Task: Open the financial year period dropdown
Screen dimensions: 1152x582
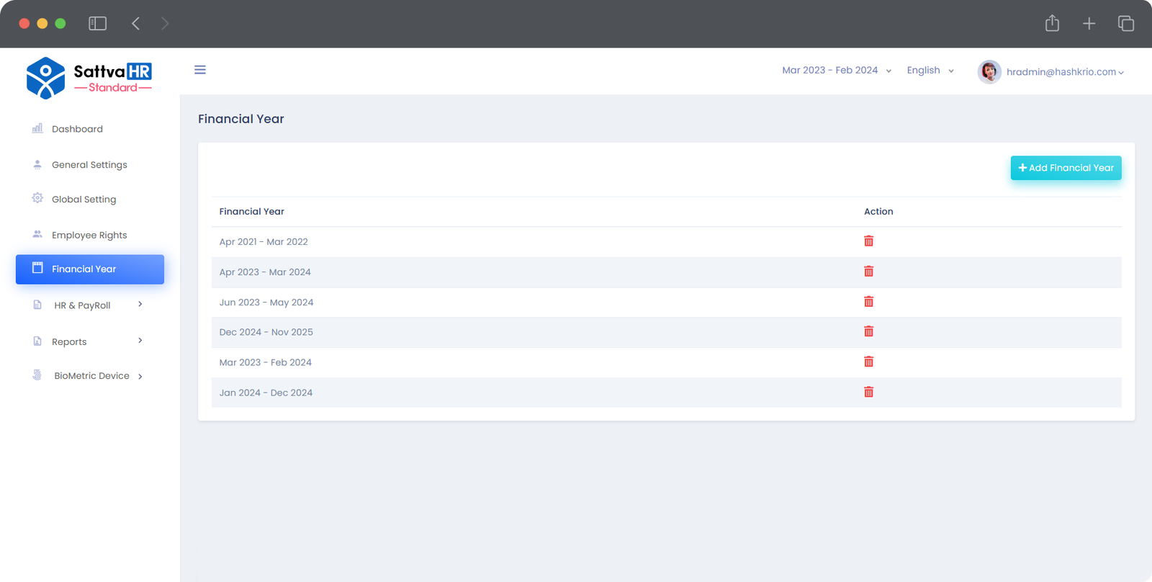Action: pos(837,71)
